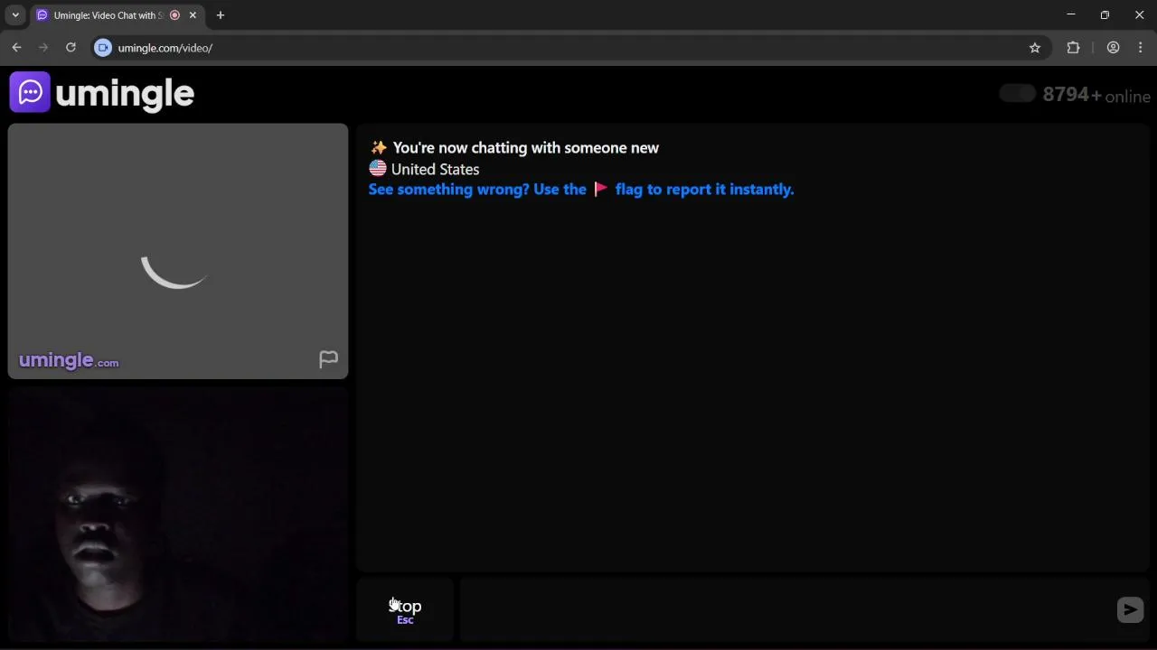Image resolution: width=1157 pixels, height=650 pixels.
Task: Click the 'See something wrong?' report notice
Action: (x=581, y=190)
